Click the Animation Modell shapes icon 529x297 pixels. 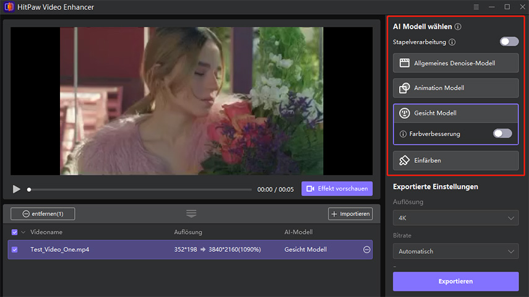click(x=405, y=88)
